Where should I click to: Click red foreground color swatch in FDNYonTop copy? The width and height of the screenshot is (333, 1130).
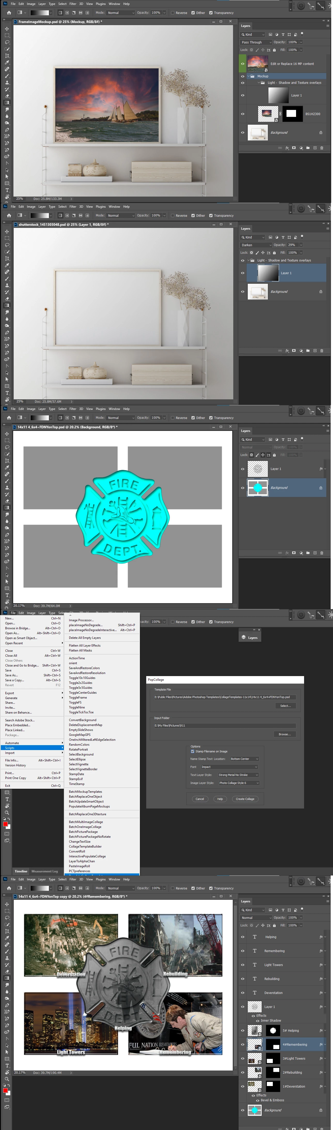click(x=5, y=1090)
